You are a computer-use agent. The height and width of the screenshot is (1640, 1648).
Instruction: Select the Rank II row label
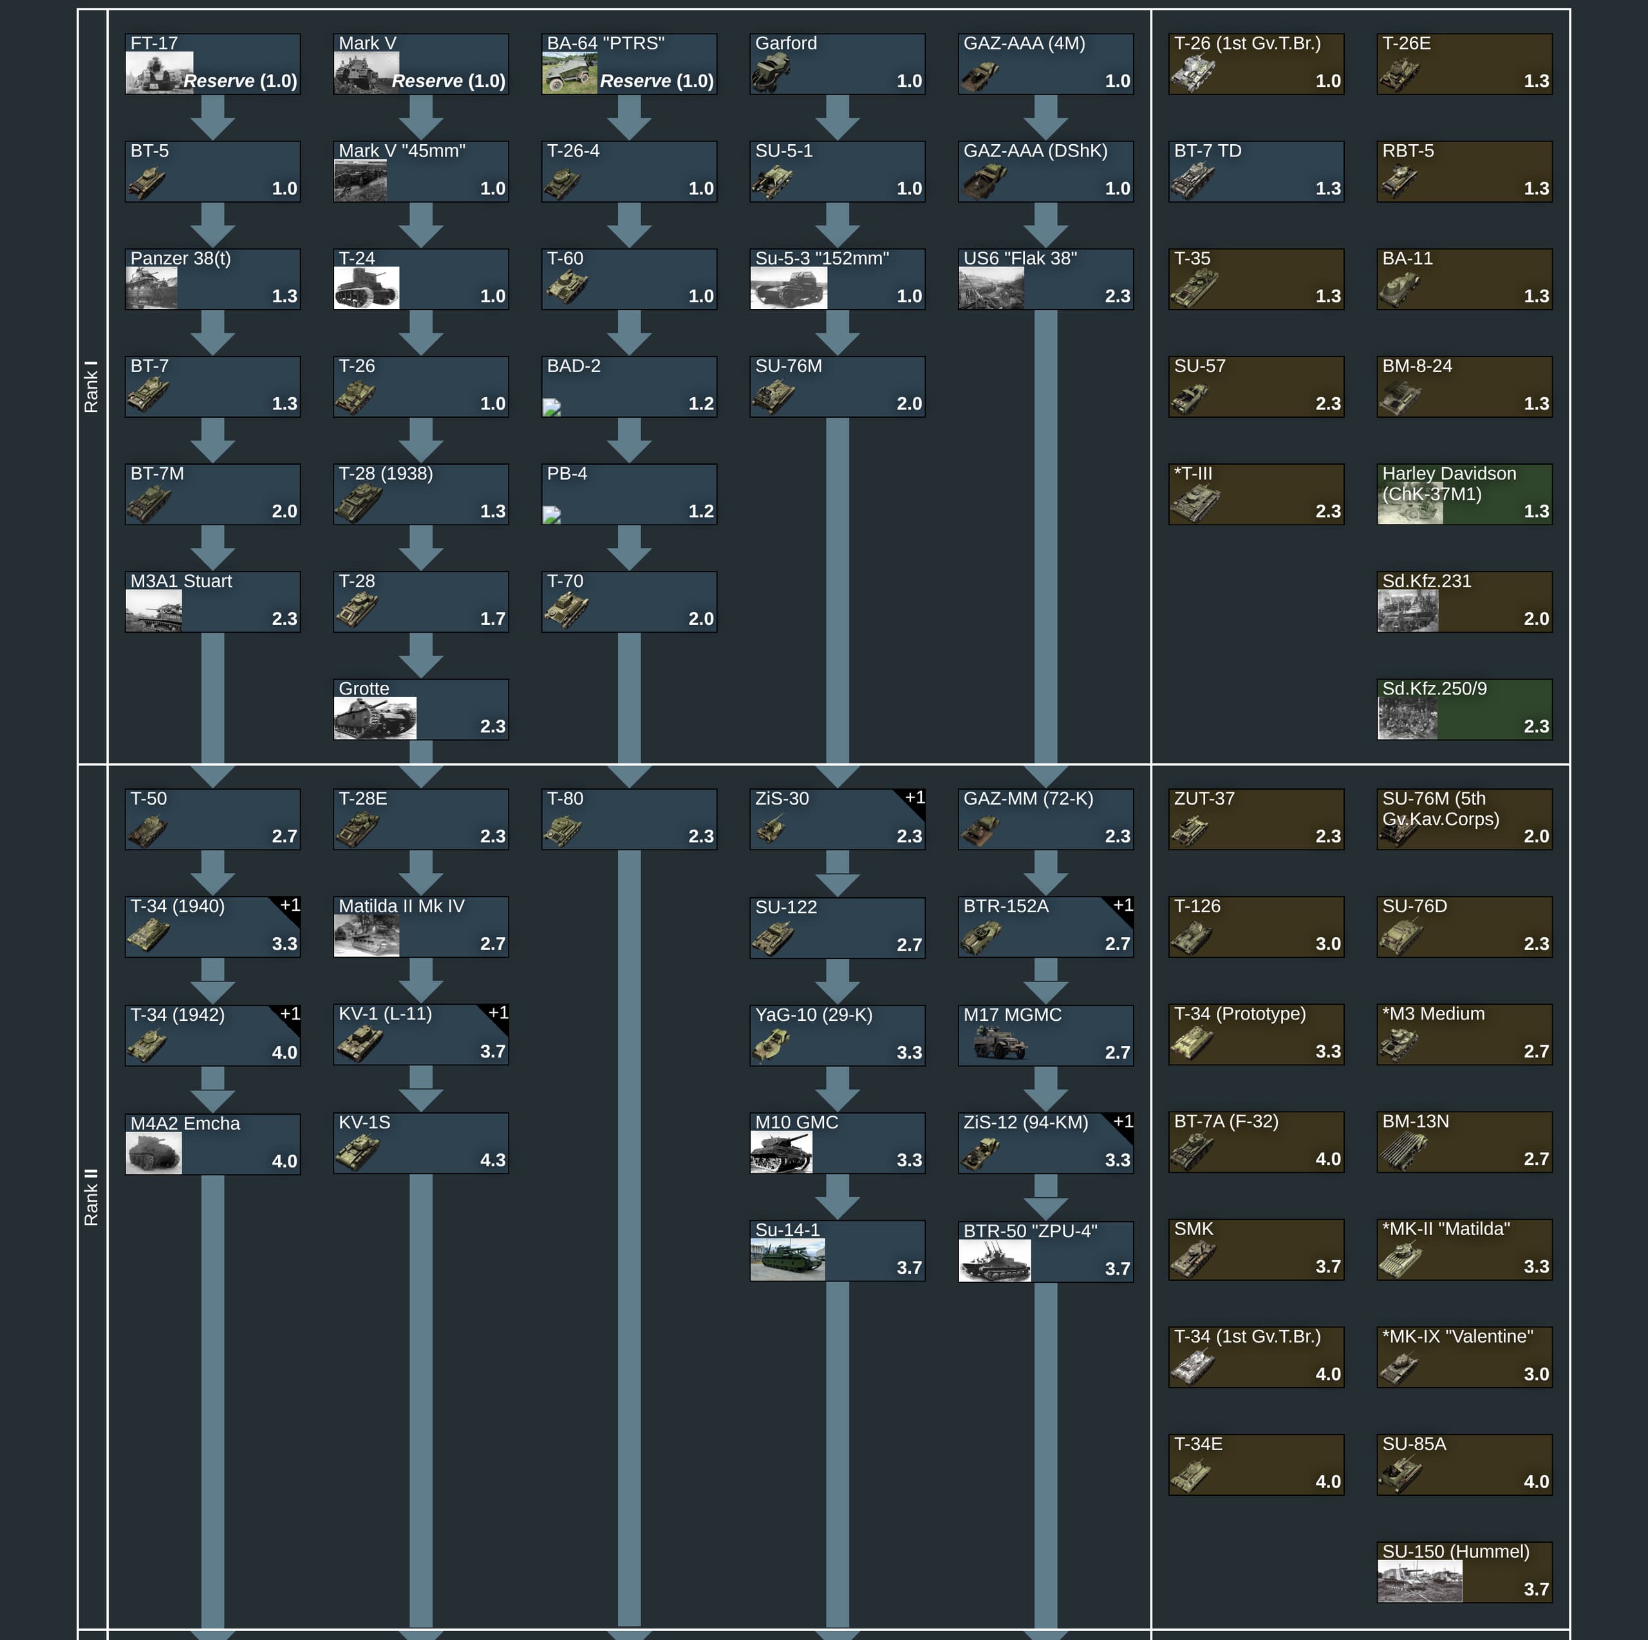91,1197
